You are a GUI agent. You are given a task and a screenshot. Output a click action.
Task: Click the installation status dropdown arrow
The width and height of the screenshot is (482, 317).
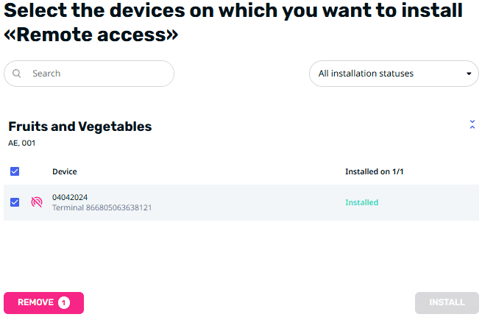pyautogui.click(x=469, y=74)
